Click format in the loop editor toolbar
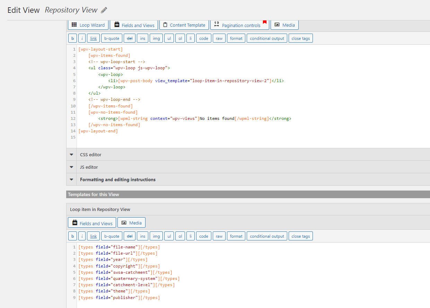The width and height of the screenshot is (430, 308). (236, 38)
